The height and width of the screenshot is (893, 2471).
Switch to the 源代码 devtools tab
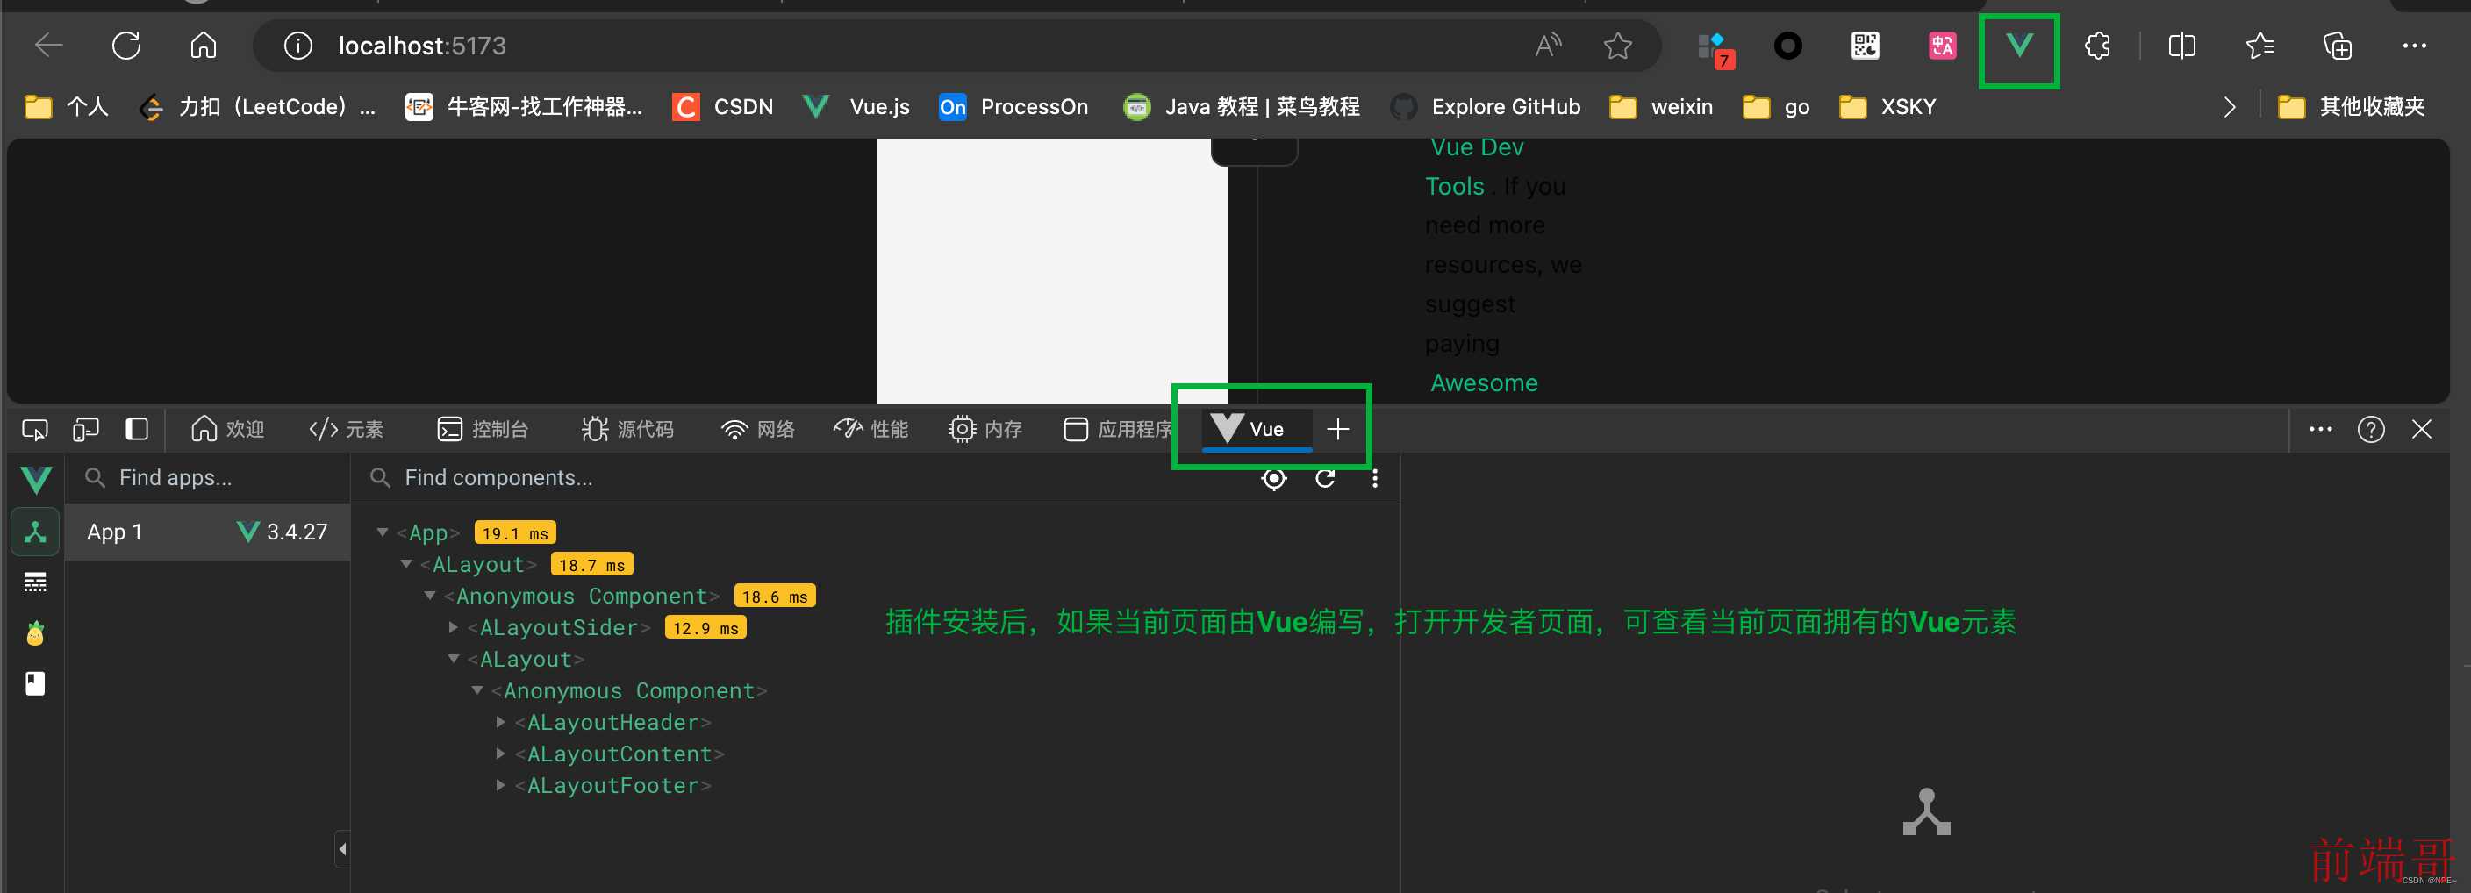point(627,429)
